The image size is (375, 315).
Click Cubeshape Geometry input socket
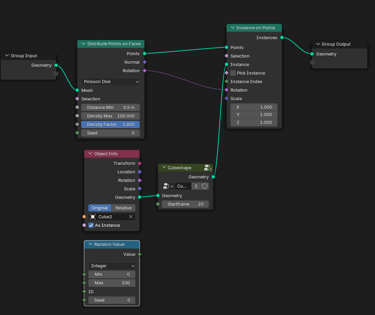pos(158,195)
